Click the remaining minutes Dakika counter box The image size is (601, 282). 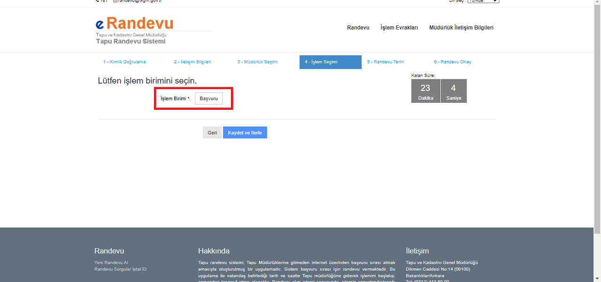point(425,91)
